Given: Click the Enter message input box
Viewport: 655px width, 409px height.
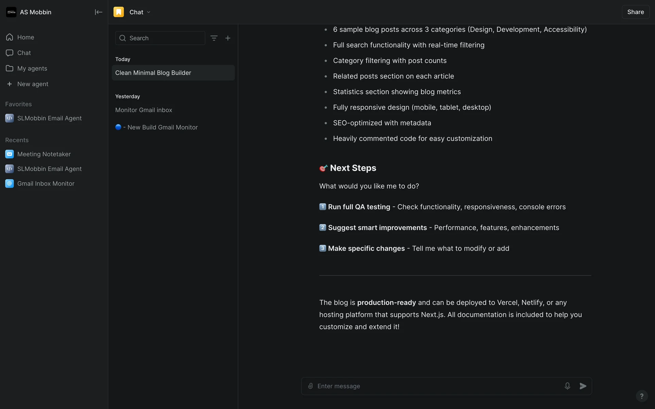Looking at the screenshot, I should tap(437, 386).
